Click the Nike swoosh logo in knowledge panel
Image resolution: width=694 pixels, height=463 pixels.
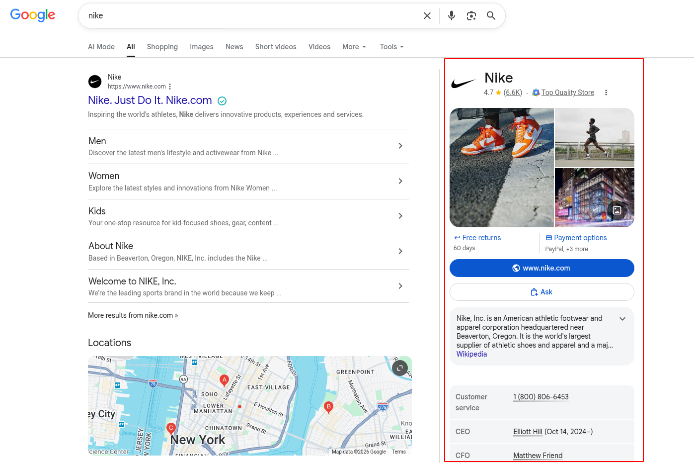coord(463,84)
